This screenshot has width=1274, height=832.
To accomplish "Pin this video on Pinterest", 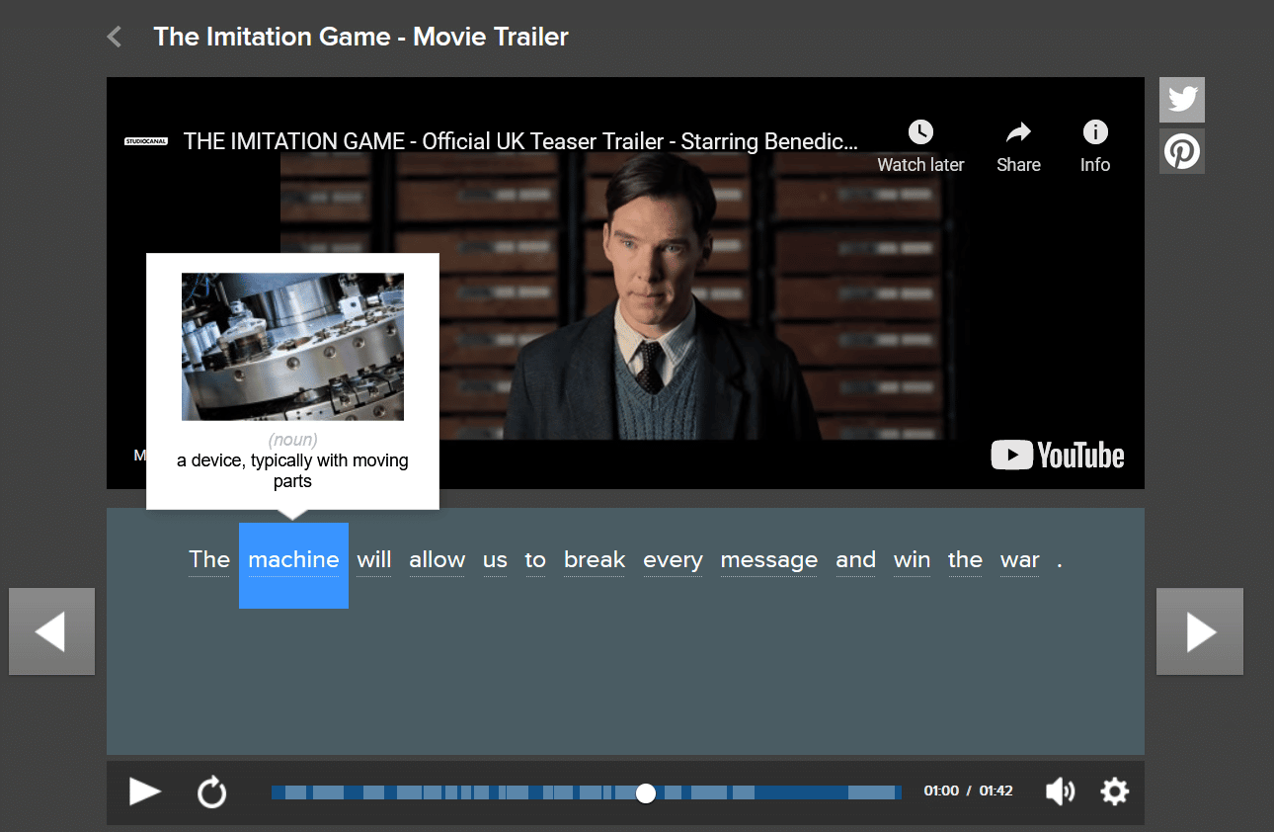I will [1181, 151].
